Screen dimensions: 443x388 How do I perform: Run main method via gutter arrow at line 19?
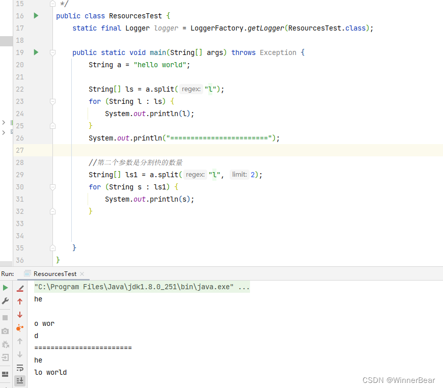[36, 52]
